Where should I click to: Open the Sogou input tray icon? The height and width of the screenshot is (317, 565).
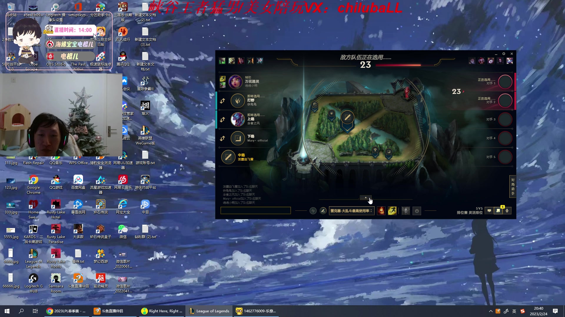(x=523, y=311)
